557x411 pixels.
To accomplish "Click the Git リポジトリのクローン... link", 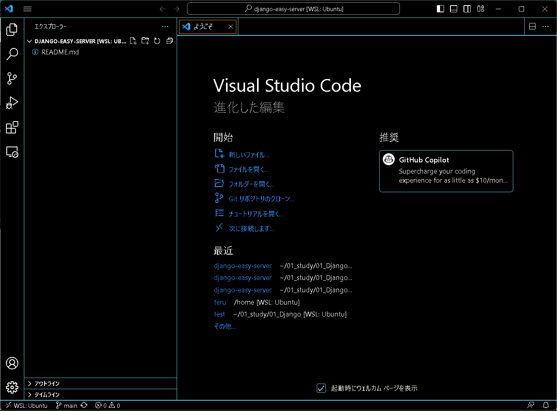I will click(261, 199).
